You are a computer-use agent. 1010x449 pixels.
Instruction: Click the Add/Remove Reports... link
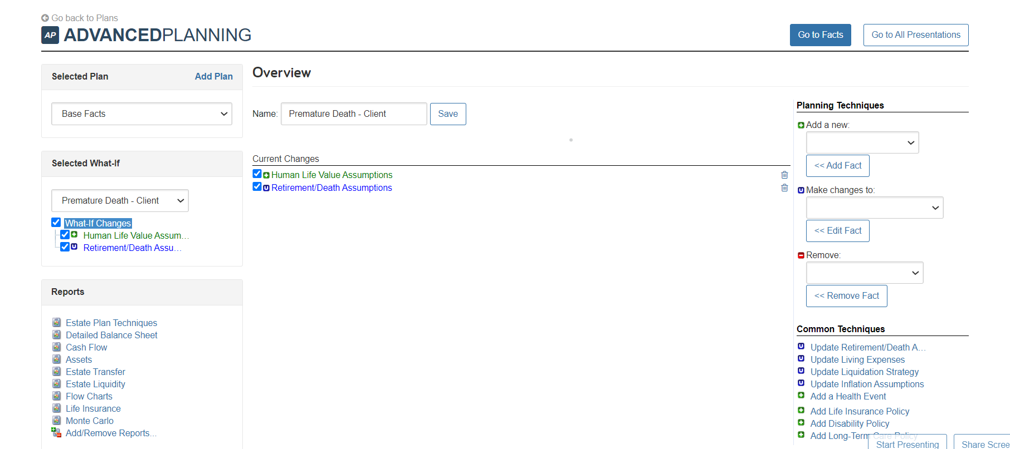111,433
